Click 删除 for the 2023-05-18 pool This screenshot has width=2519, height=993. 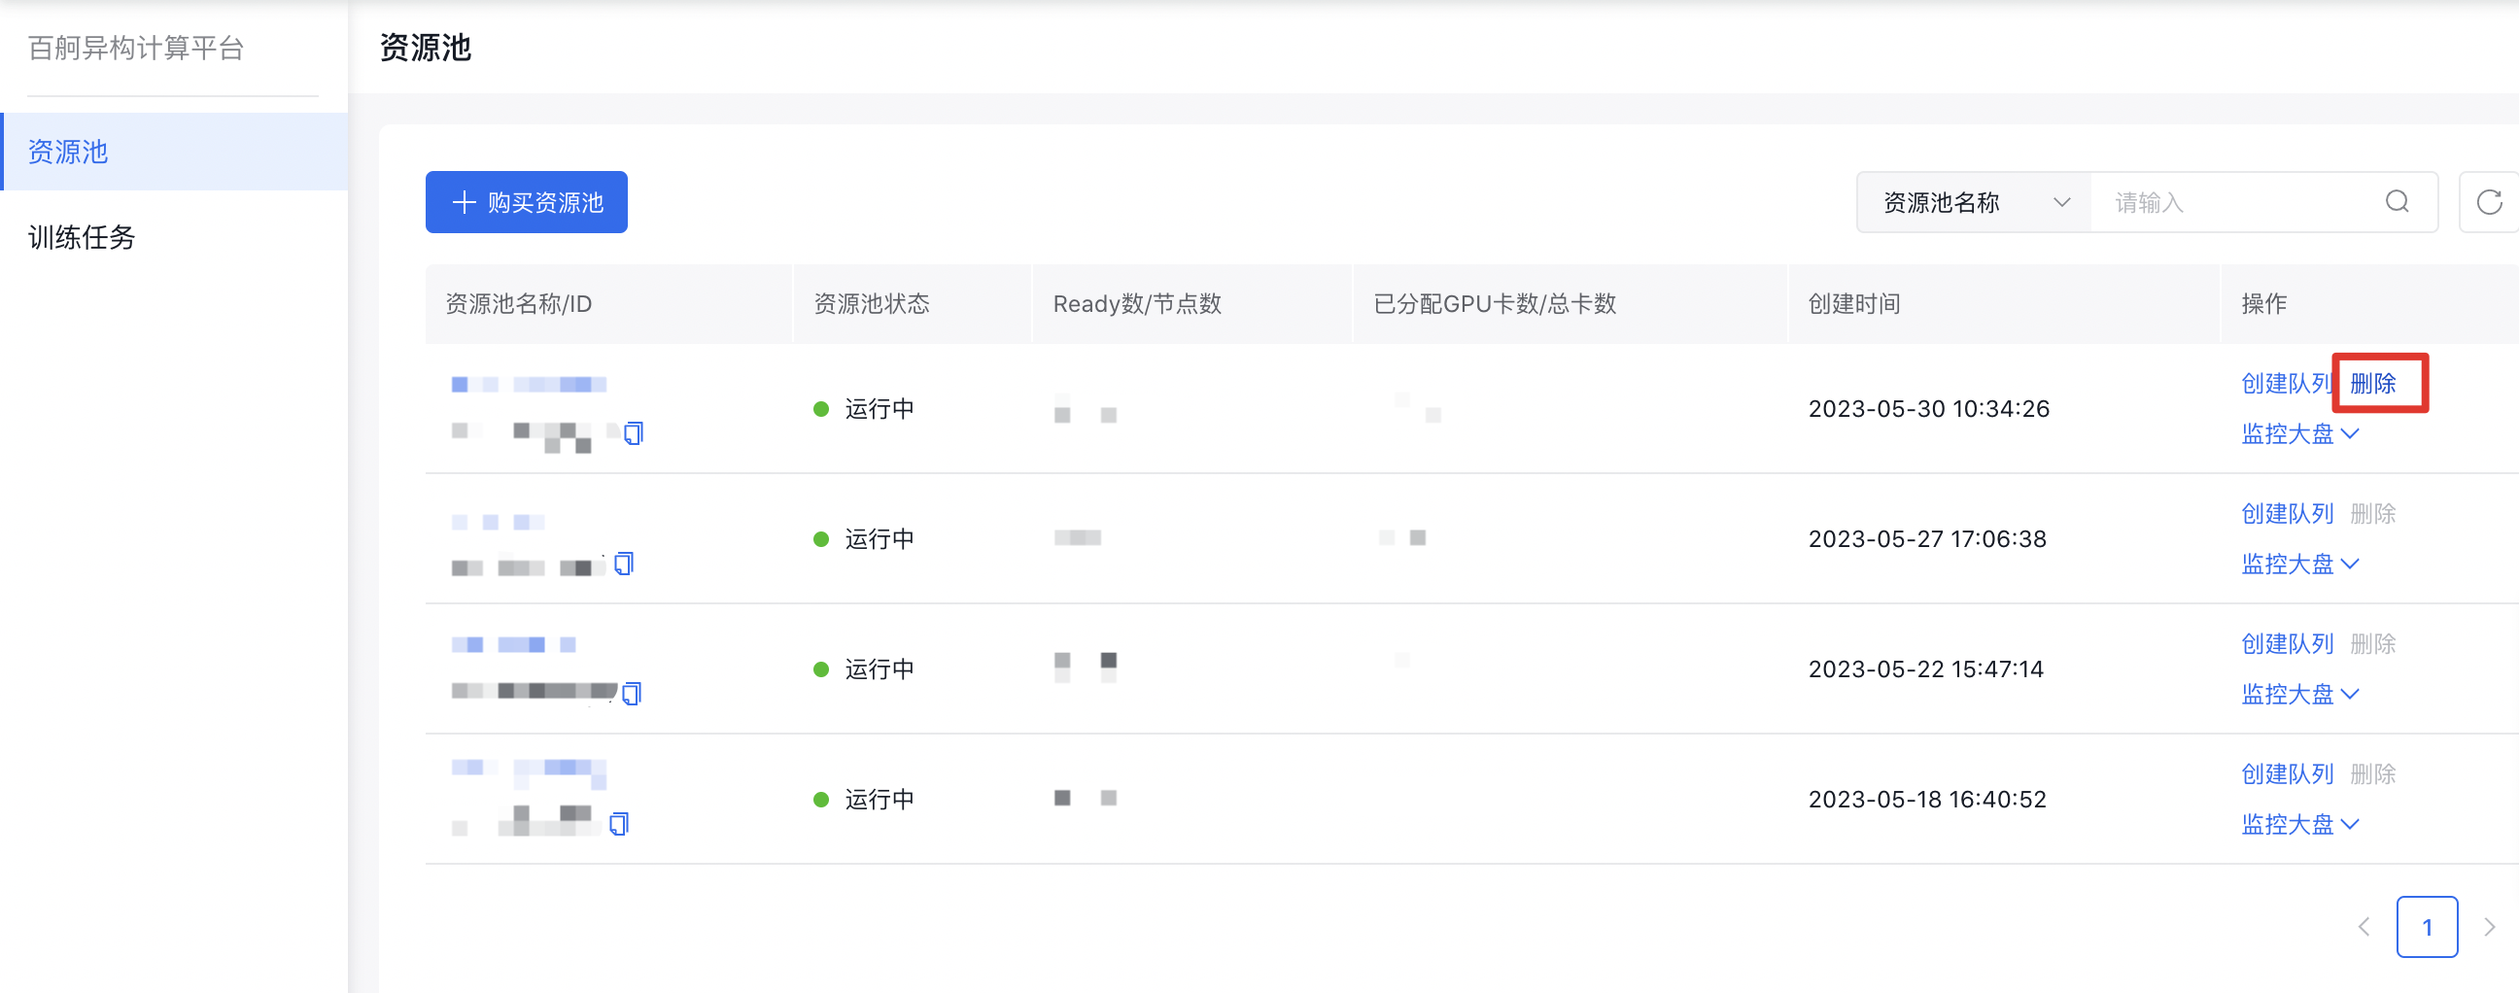click(2372, 773)
